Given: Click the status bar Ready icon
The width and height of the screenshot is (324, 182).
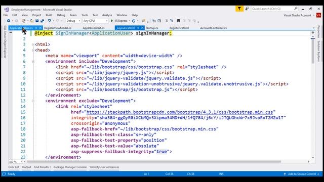Looking at the screenshot, I should (x=4, y=174).
